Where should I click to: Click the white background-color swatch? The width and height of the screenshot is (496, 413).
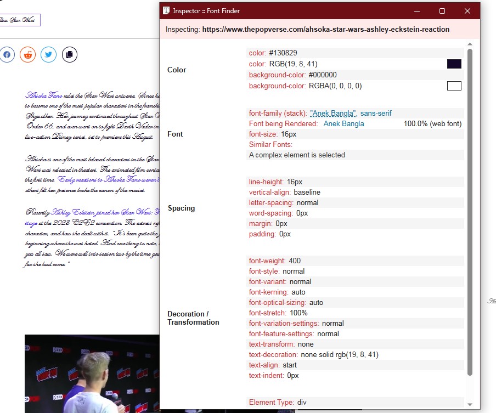454,86
